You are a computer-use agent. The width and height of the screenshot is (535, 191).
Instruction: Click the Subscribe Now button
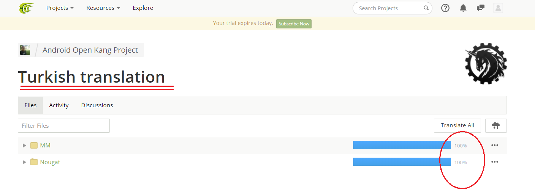[294, 23]
